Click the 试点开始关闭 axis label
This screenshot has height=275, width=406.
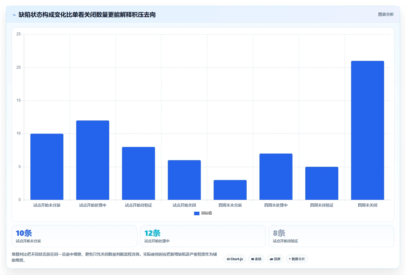click(184, 205)
